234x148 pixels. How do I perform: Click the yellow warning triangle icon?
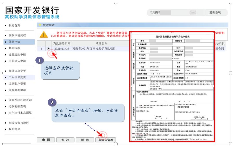point(44,34)
